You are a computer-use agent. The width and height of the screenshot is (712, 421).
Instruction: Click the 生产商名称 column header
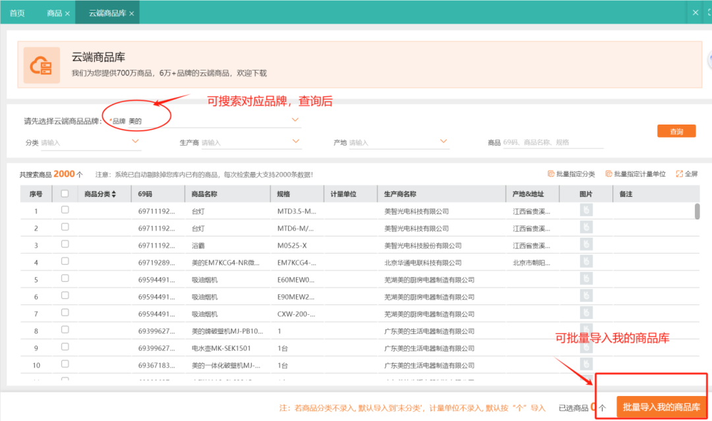(441, 194)
